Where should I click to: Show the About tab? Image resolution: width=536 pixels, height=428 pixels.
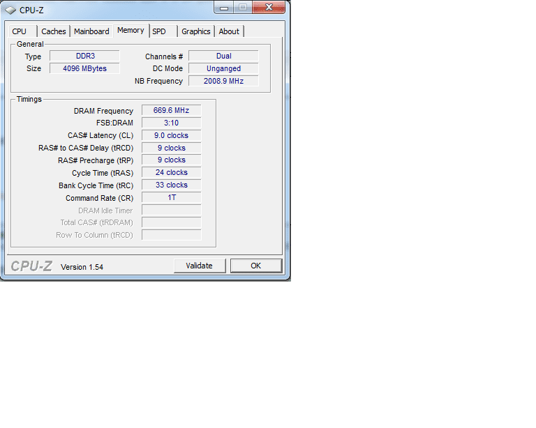coord(229,31)
